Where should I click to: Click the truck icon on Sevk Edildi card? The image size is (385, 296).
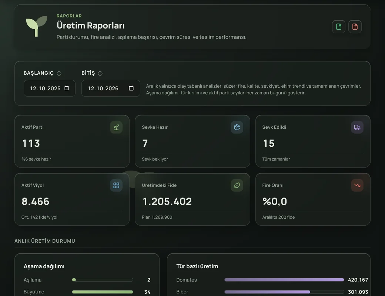point(357,127)
